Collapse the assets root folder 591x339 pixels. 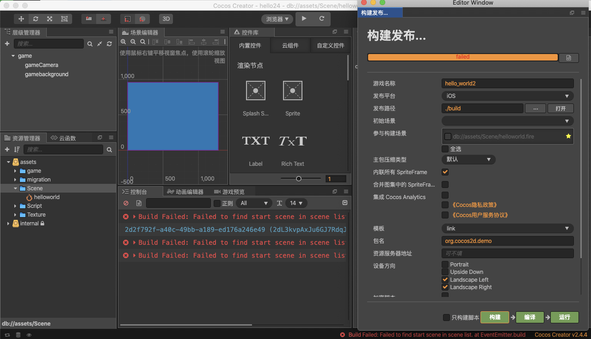(8, 162)
